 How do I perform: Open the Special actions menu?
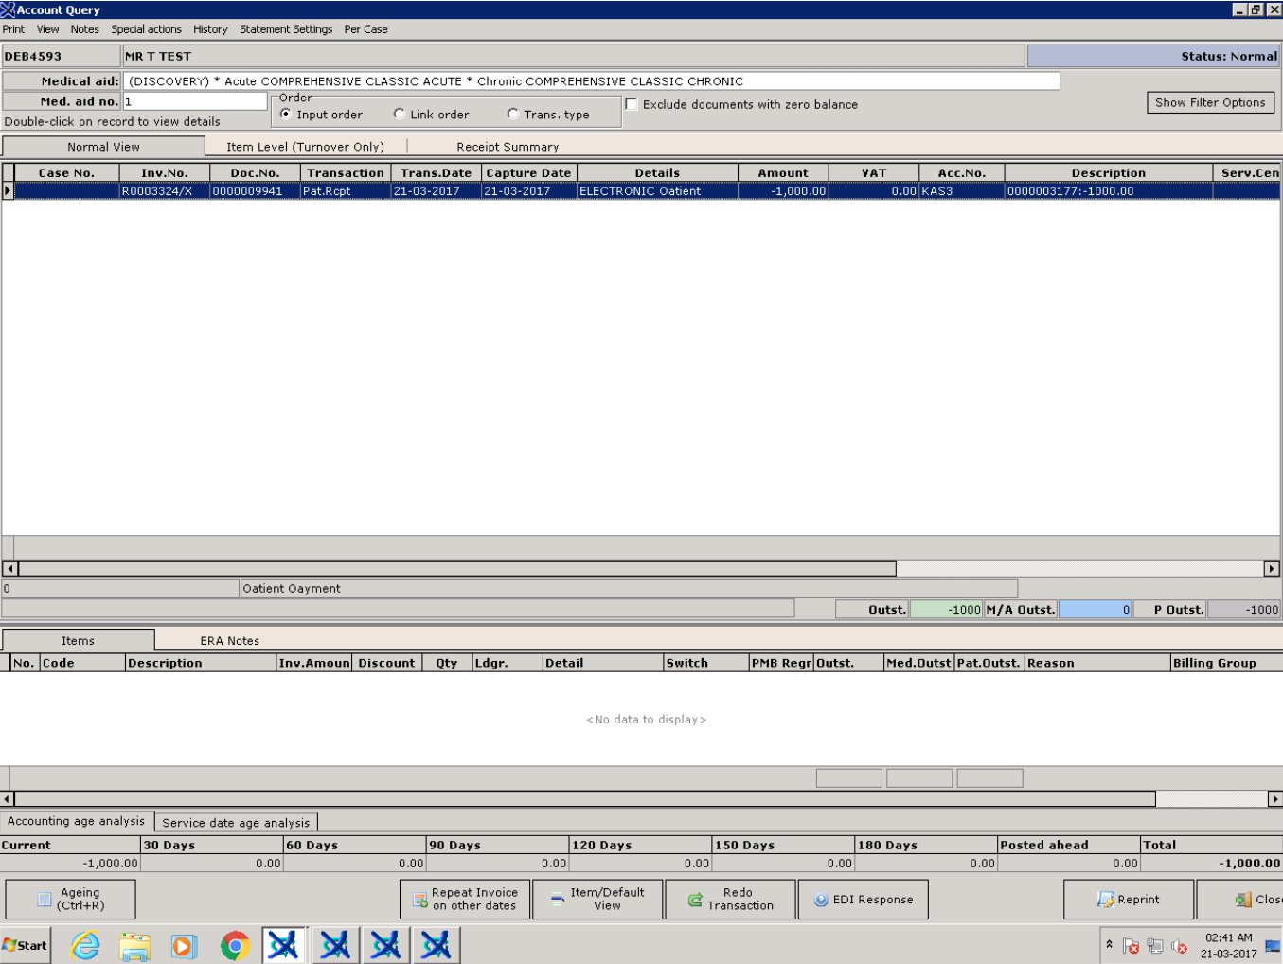146,29
